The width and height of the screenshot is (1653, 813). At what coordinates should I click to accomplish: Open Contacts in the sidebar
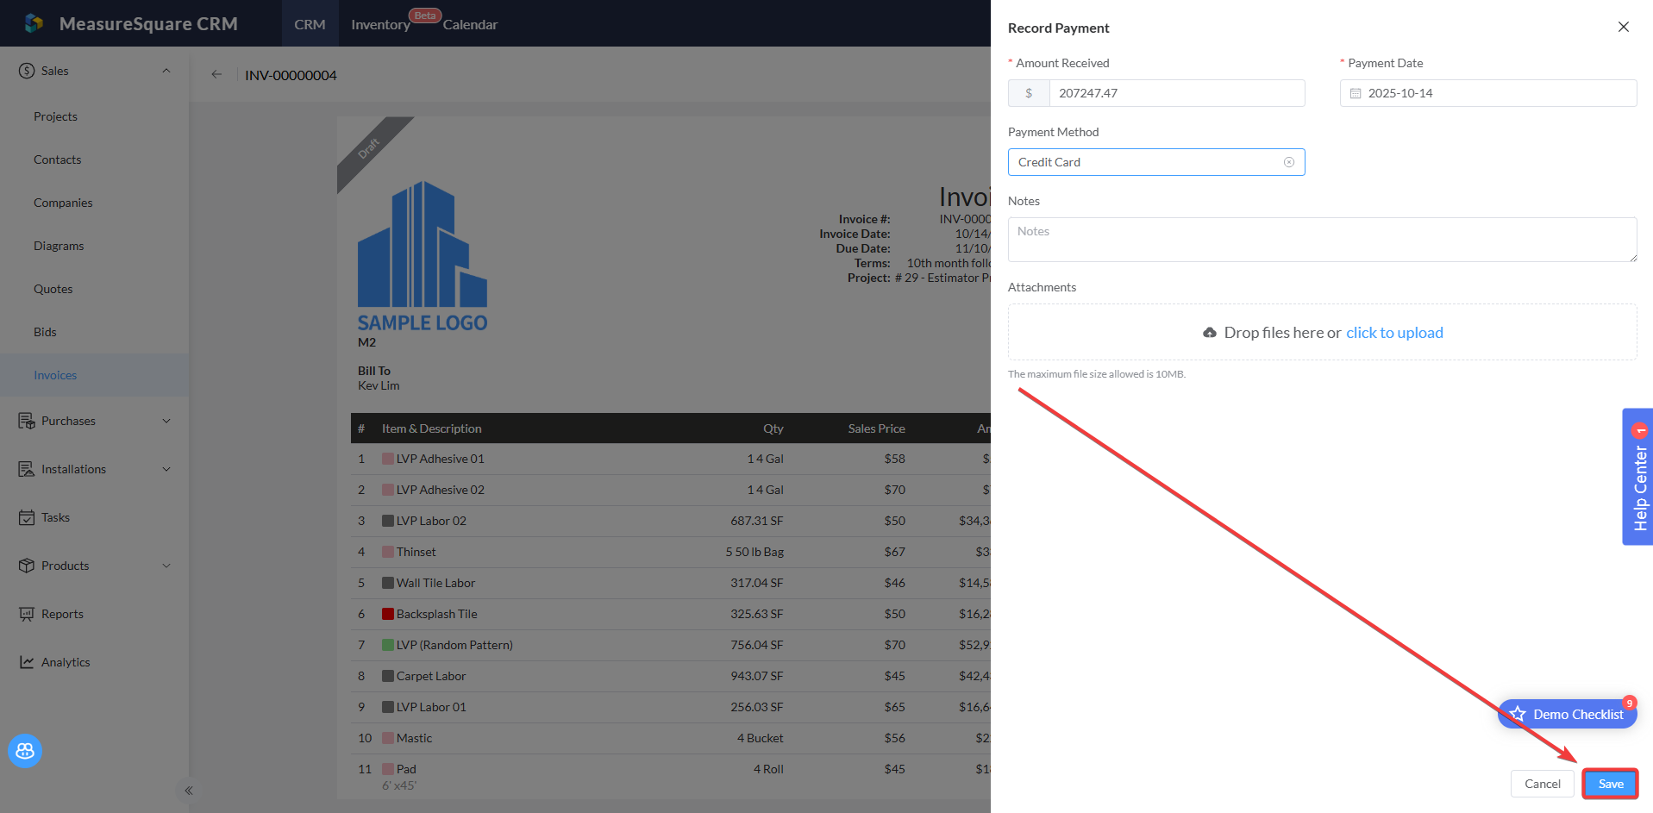[x=58, y=159]
